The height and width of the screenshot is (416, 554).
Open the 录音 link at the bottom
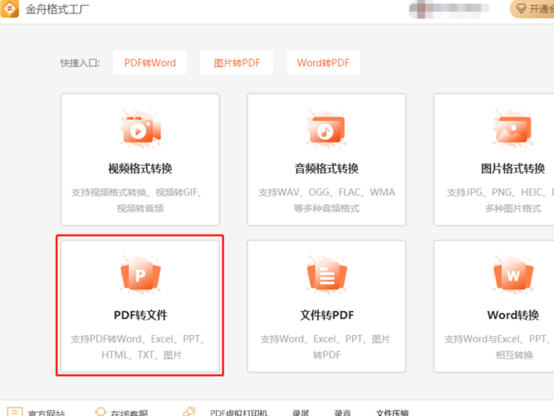tap(342, 413)
